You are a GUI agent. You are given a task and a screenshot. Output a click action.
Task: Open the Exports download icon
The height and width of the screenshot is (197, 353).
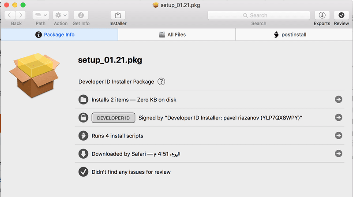[322, 15]
